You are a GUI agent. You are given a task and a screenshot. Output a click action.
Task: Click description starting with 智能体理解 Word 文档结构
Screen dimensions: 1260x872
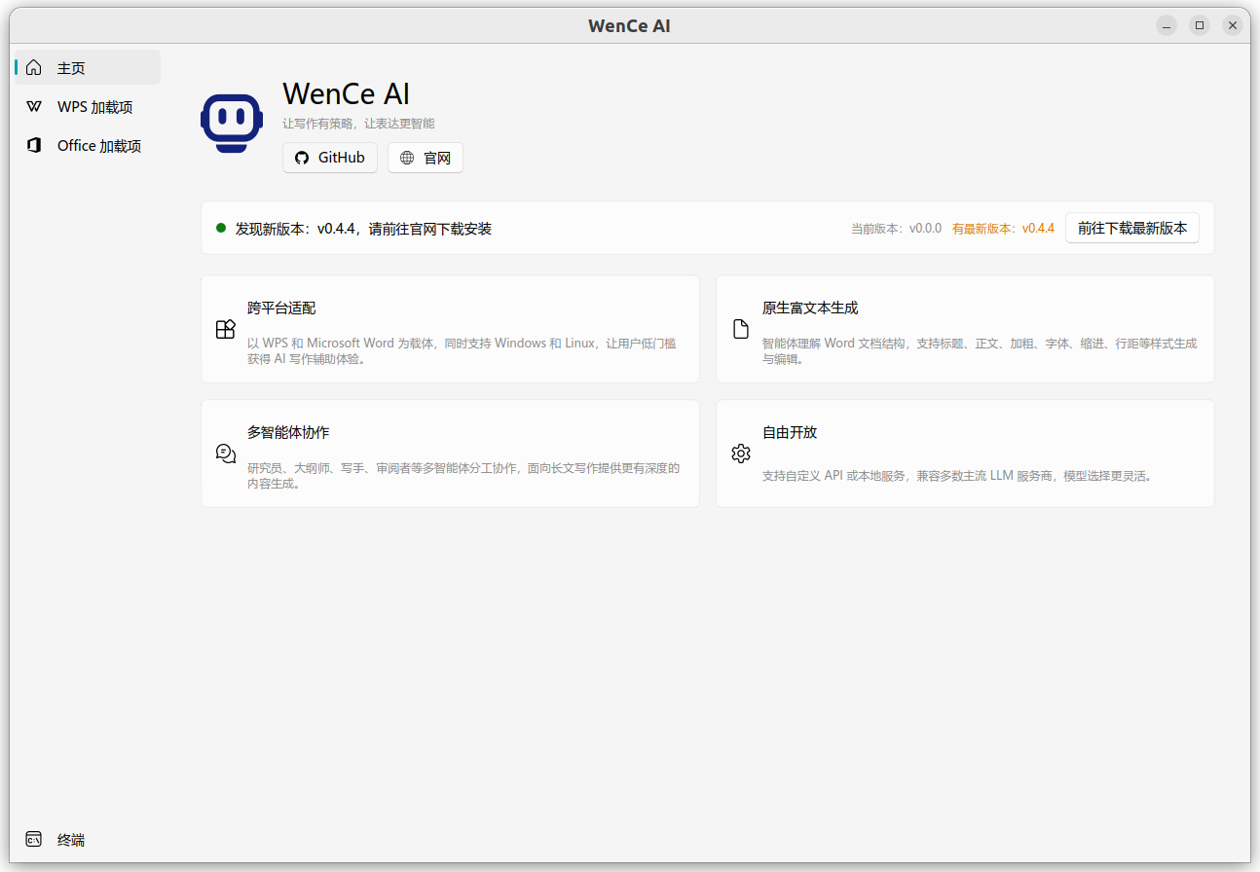click(980, 351)
